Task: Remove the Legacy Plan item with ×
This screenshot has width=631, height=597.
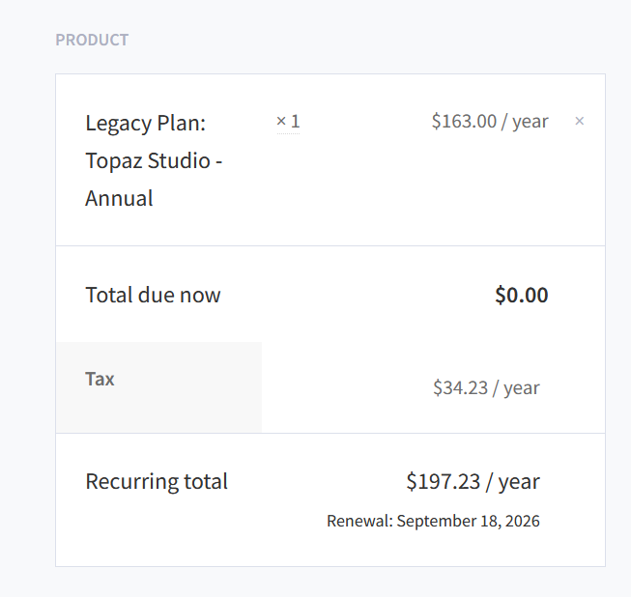Action: click(580, 122)
